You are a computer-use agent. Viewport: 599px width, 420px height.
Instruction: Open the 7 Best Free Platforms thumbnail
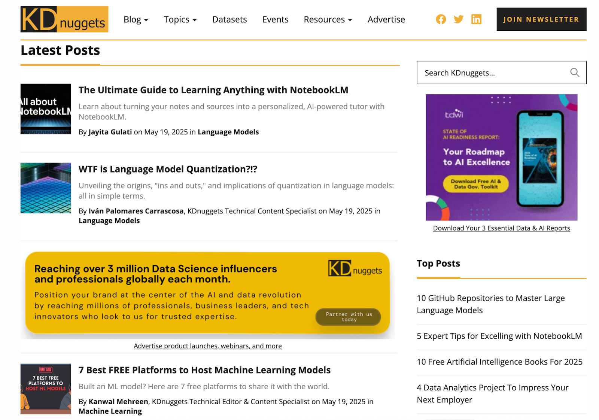[46, 389]
